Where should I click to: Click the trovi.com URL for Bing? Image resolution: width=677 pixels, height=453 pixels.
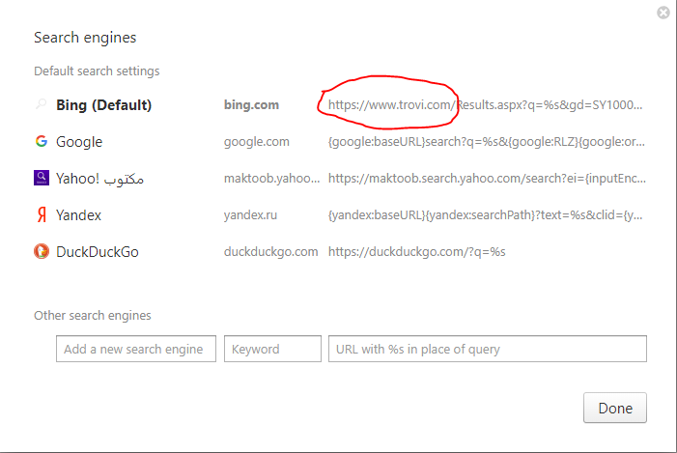486,105
